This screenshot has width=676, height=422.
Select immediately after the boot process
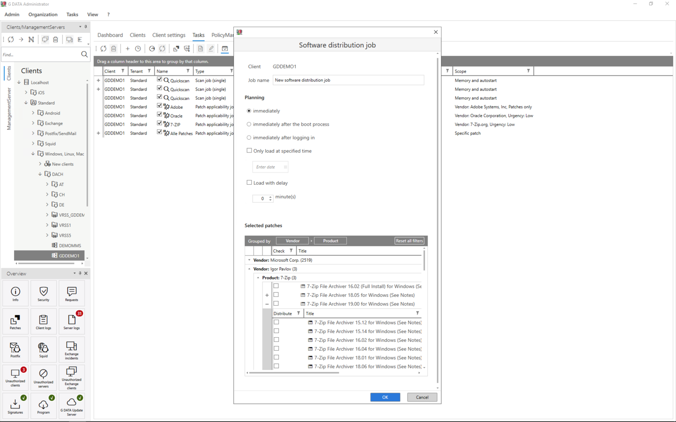pos(249,124)
